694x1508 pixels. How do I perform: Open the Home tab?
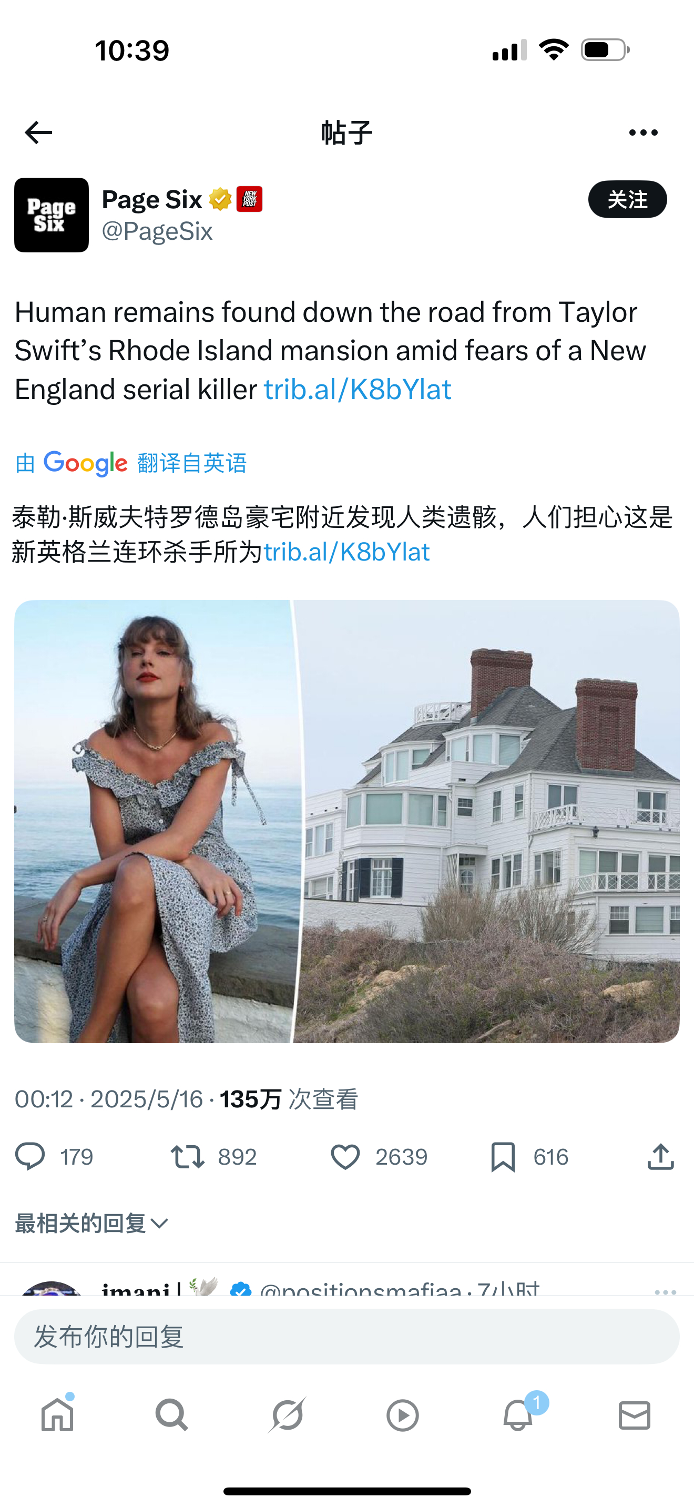click(57, 1415)
